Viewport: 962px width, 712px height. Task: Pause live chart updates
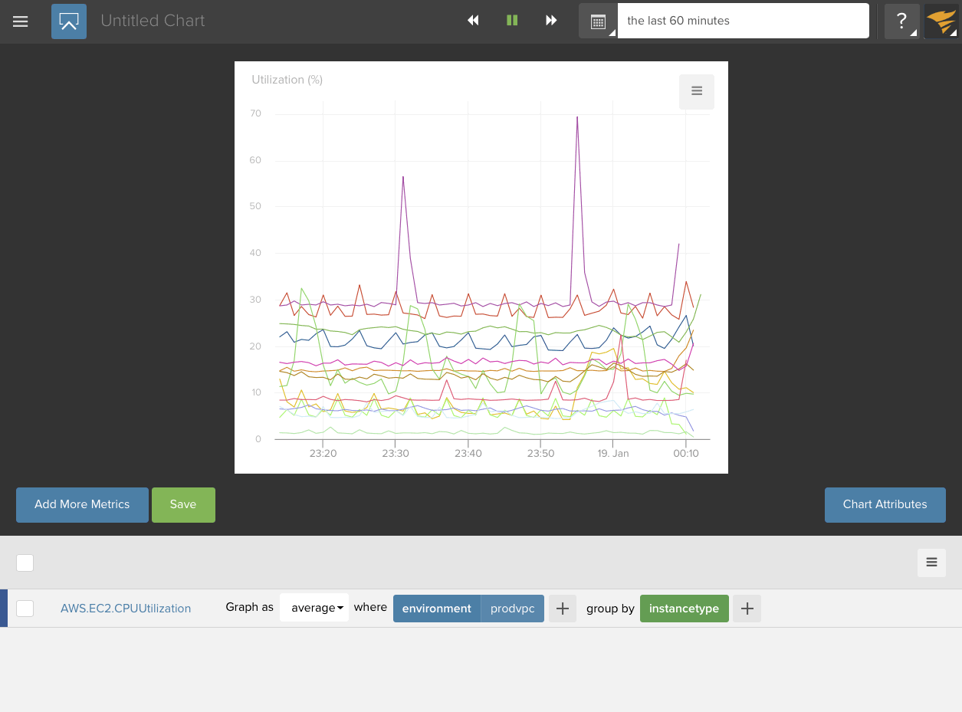512,21
